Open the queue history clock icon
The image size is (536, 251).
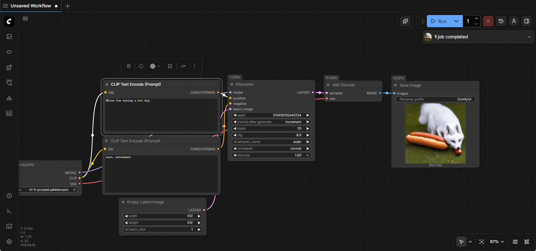pos(501,21)
